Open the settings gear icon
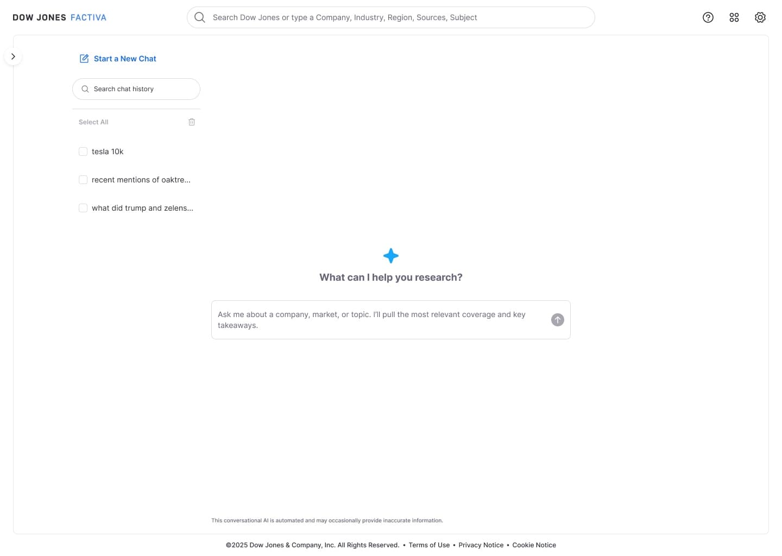Viewport: 782px width, 556px height. [x=760, y=17]
